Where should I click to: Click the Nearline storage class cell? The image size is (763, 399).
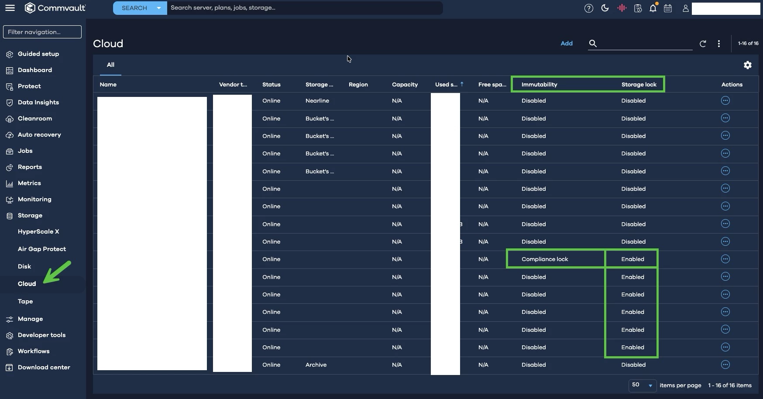click(x=317, y=101)
